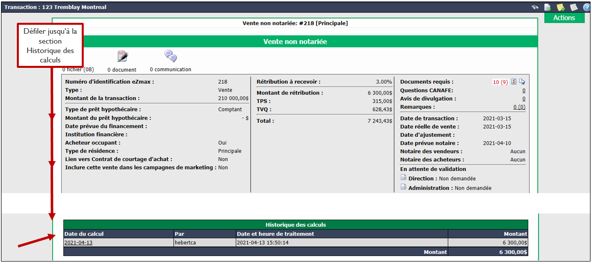
Task: Click the add document icon with green plus
Action: tap(547, 7)
